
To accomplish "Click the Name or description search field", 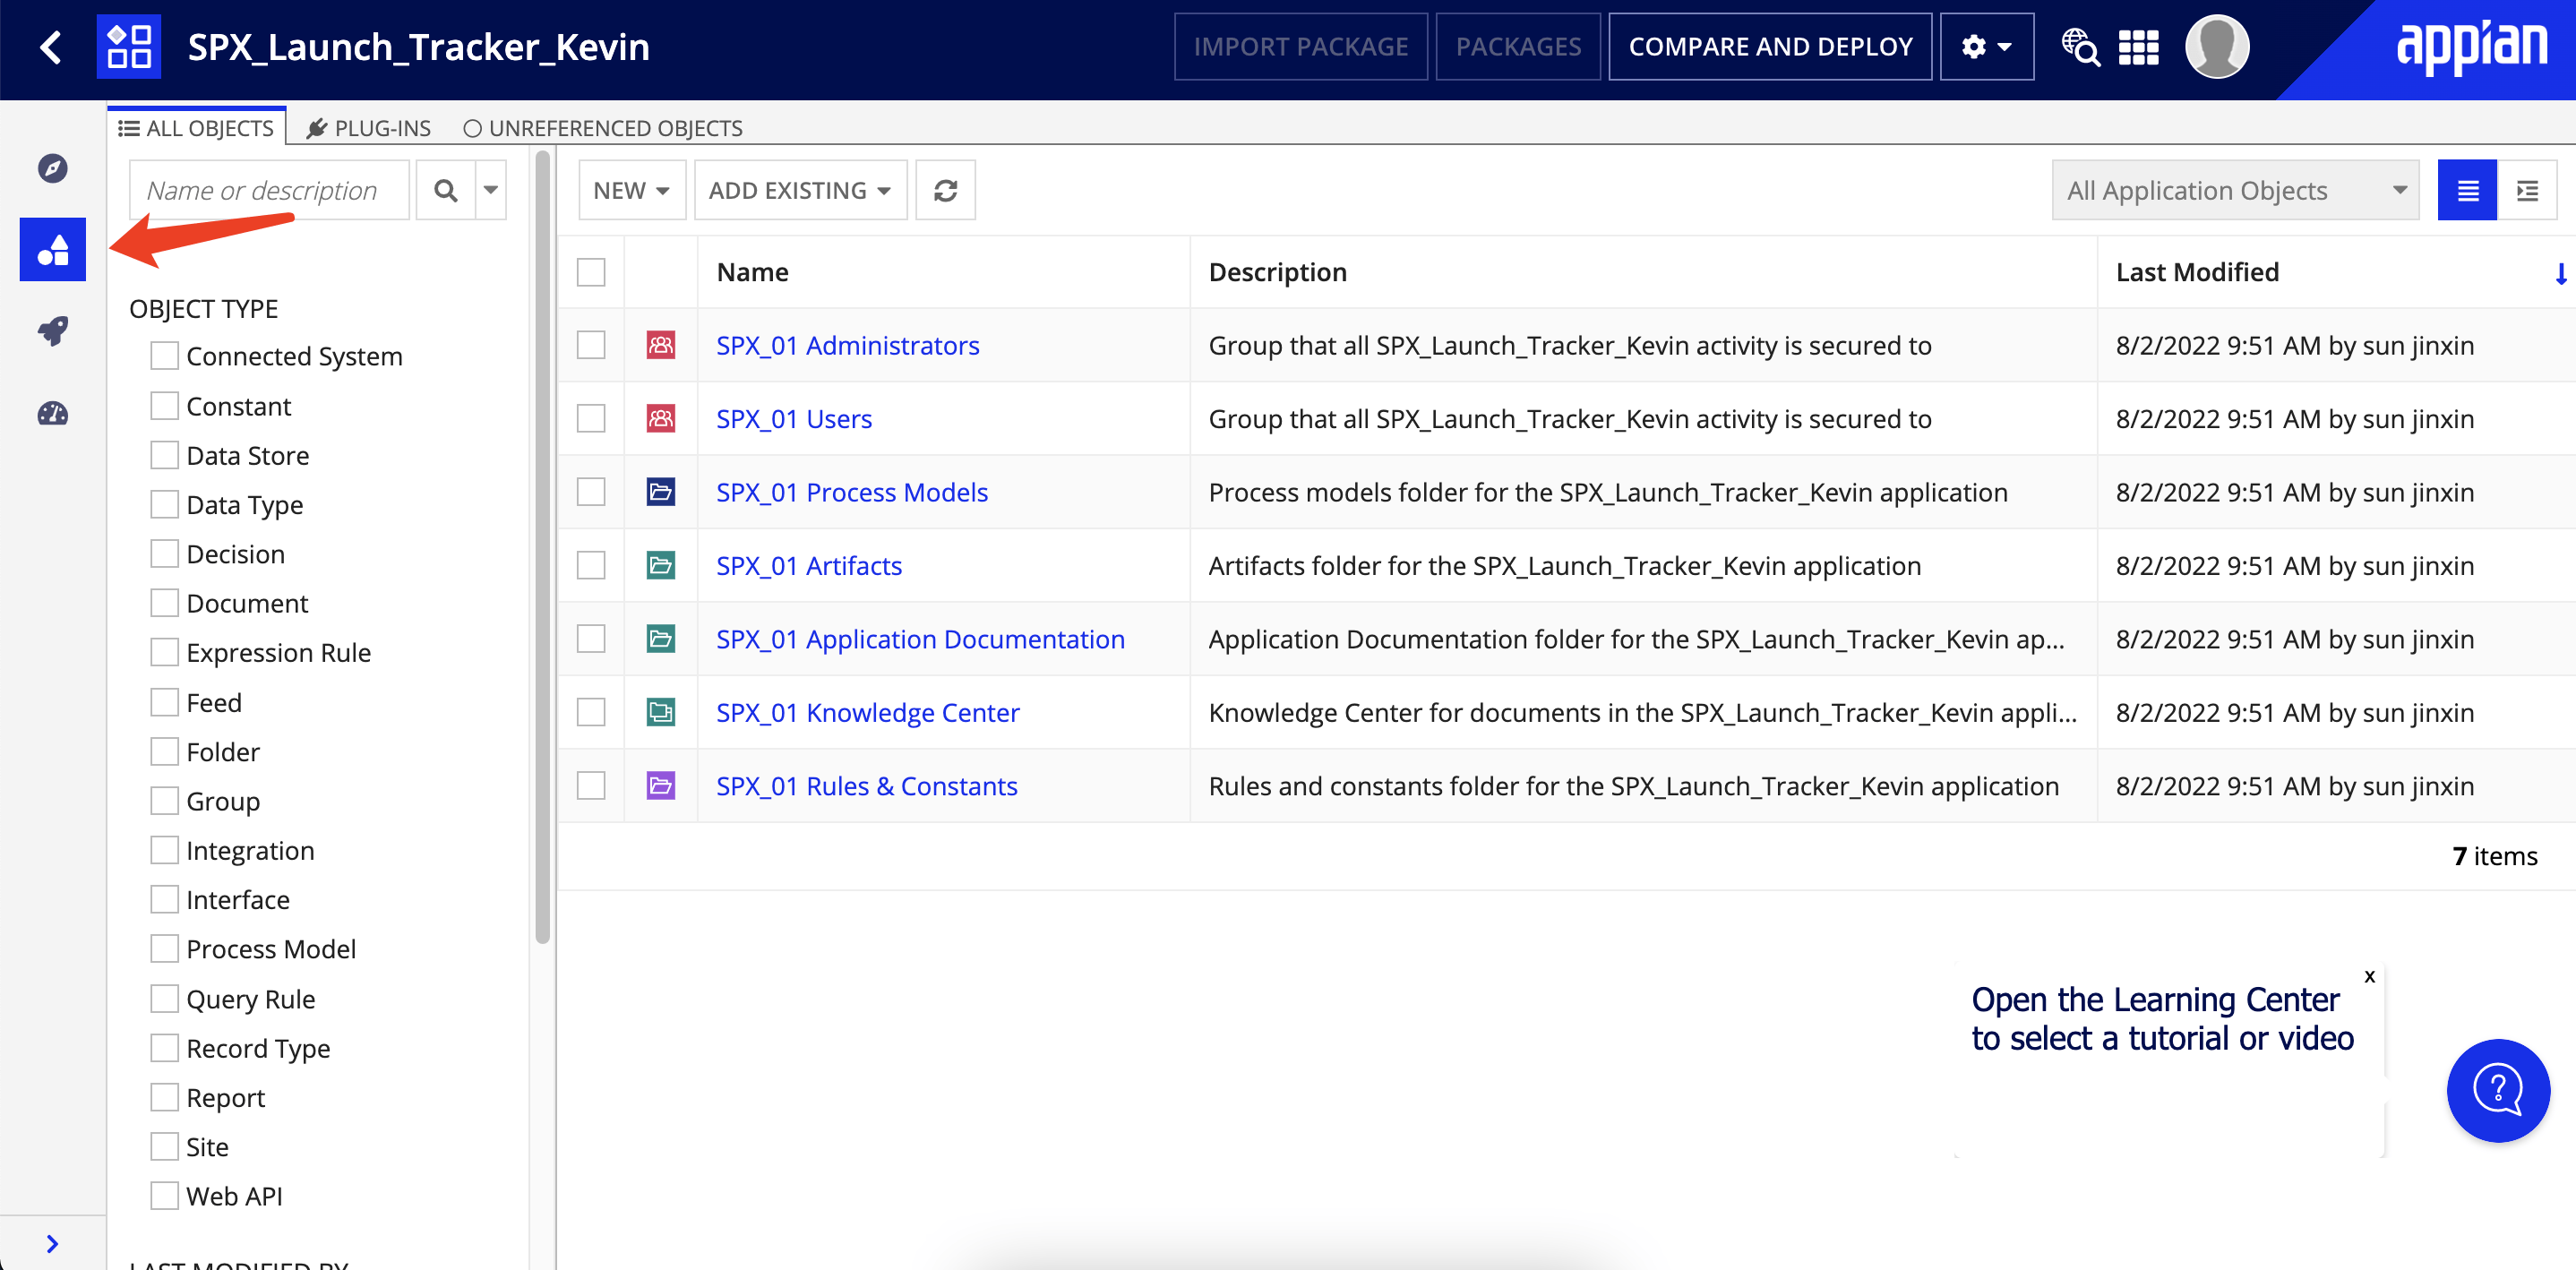I will 270,190.
